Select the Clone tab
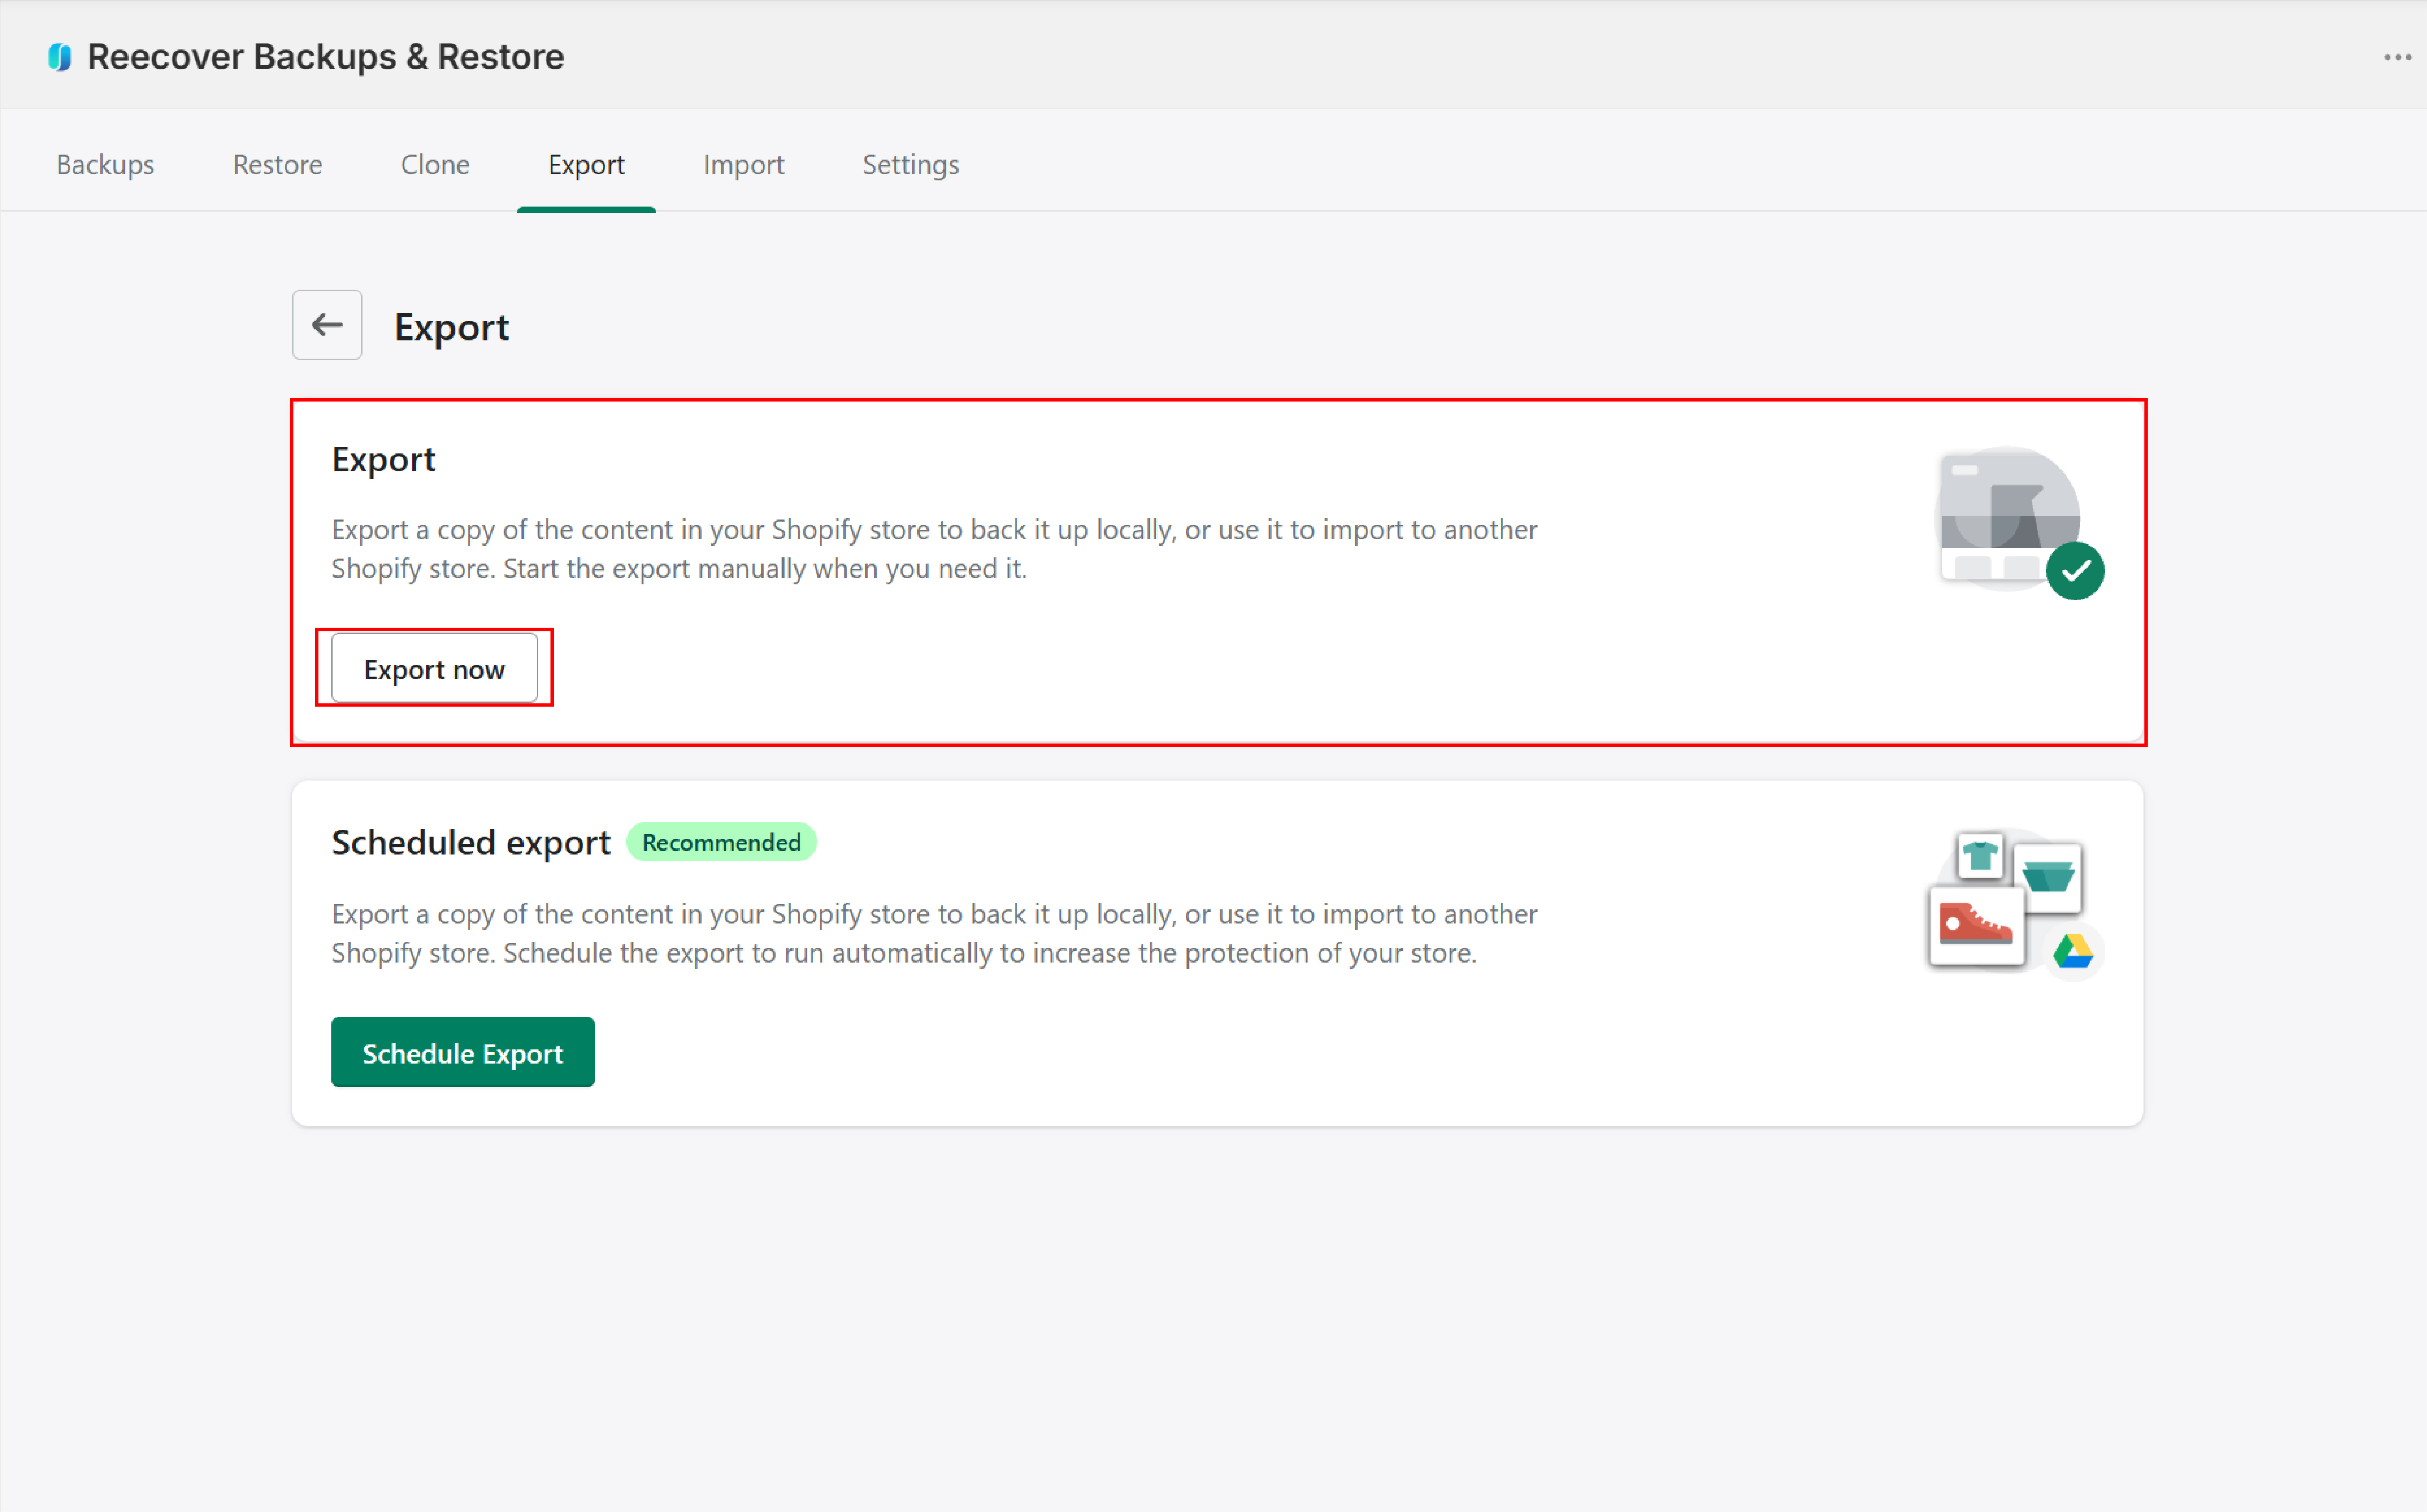 435,164
